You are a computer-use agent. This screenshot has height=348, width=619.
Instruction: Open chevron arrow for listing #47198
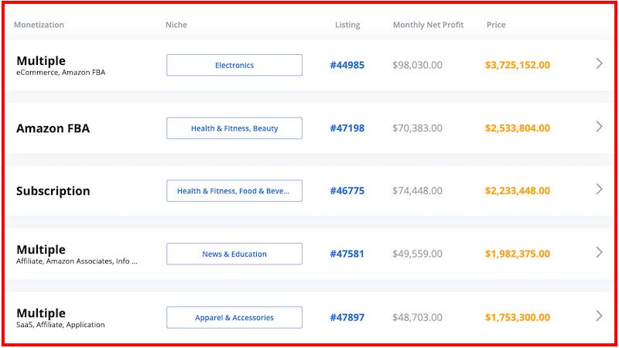tap(599, 127)
